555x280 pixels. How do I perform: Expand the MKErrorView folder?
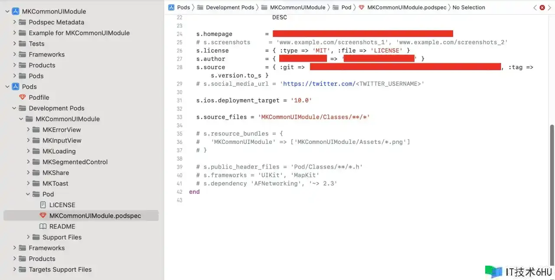[x=28, y=130]
